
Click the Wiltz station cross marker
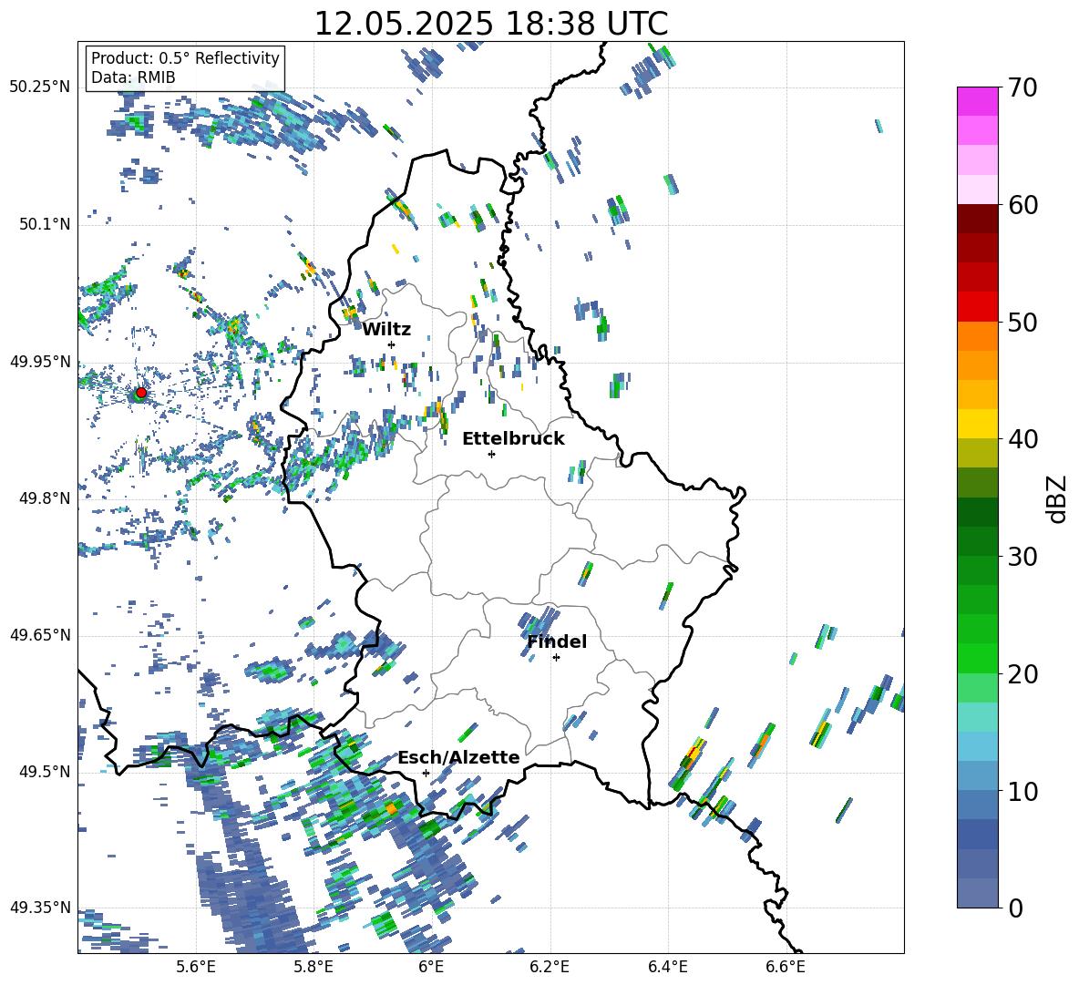pos(392,344)
